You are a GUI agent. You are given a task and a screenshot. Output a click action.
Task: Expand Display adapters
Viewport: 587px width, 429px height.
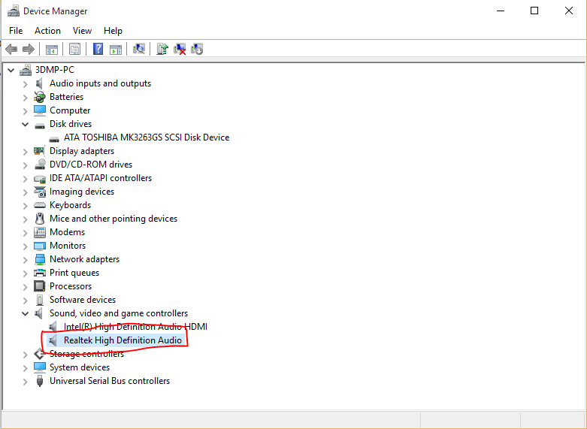click(x=25, y=152)
